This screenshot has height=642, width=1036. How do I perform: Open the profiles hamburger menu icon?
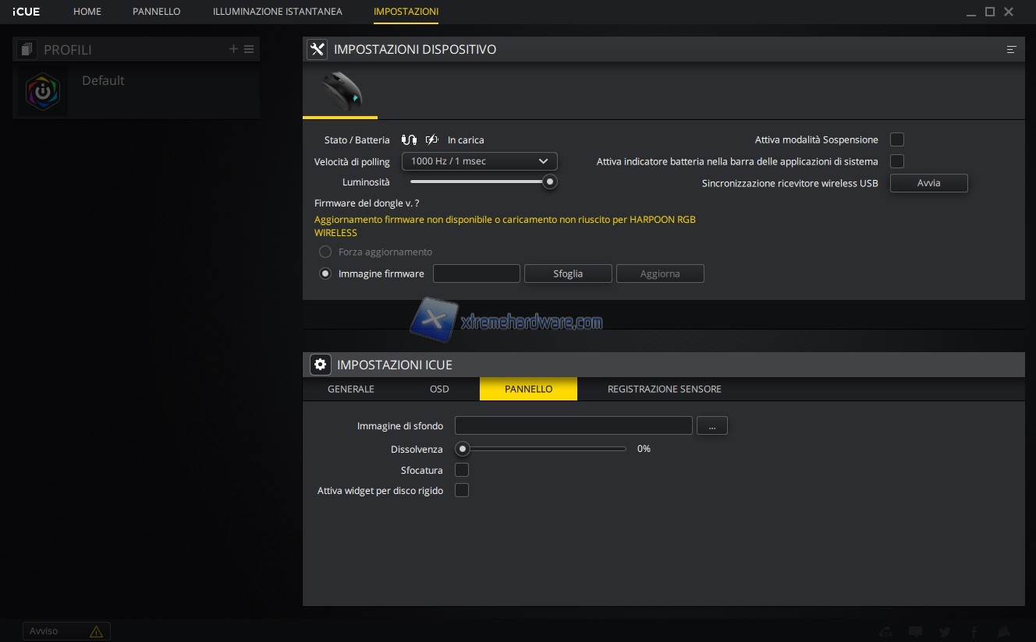(x=249, y=49)
